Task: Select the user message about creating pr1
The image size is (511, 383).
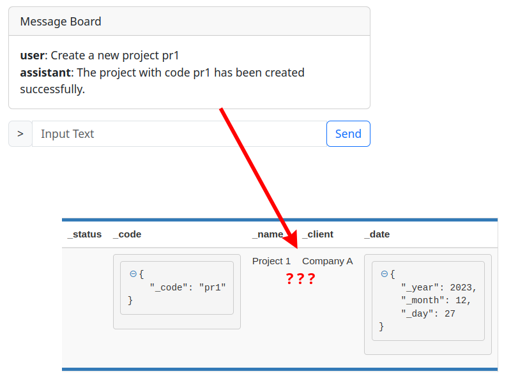Action: click(x=100, y=56)
